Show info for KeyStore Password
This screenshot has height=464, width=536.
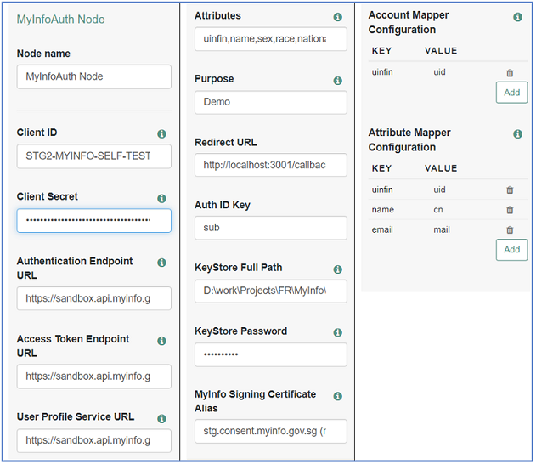coord(337,333)
